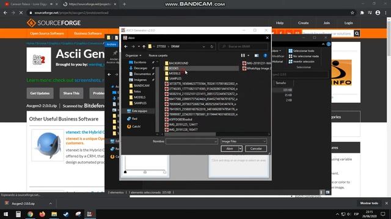Select Red network in sidebar
391x219 pixels.
click(134, 119)
